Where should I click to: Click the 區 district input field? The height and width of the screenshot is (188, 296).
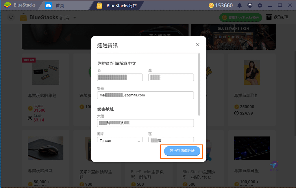pyautogui.click(x=171, y=140)
